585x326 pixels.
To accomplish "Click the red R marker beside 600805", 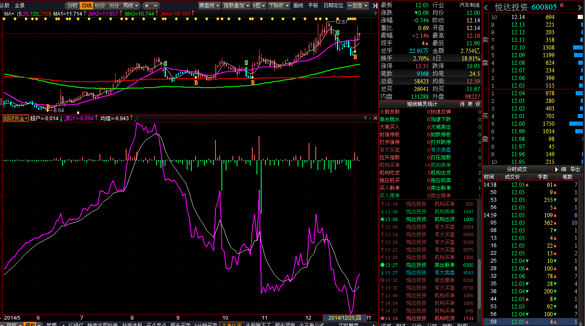I will [562, 5].
